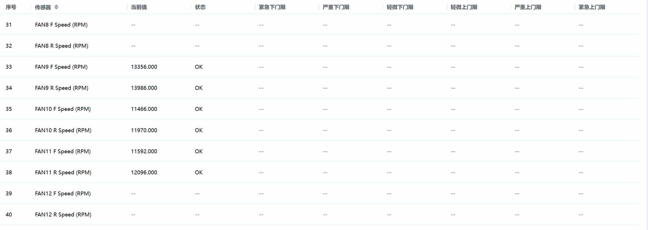Click the FAN9 R value 13986.000
Screen dimensions: 648x230
pyautogui.click(x=144, y=88)
